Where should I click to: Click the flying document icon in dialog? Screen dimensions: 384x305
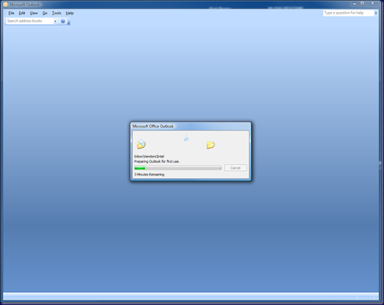186,138
